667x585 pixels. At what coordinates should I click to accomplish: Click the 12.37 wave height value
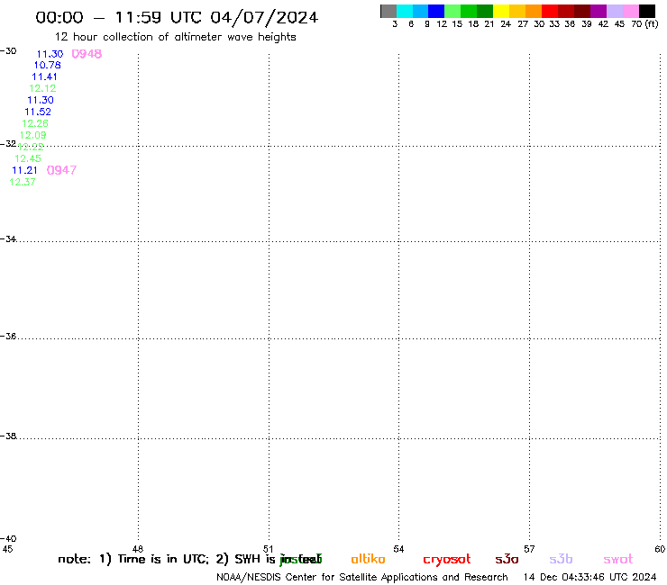(23, 182)
